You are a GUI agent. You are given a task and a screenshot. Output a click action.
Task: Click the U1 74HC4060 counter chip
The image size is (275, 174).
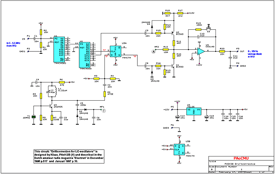[x=59, y=49]
